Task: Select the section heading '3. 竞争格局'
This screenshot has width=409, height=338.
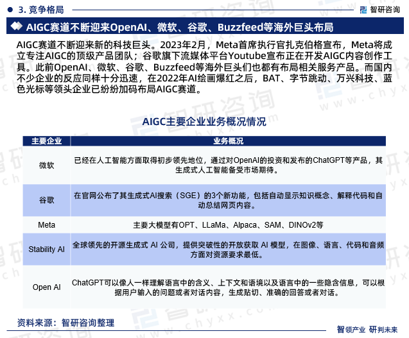Action: click(x=41, y=10)
